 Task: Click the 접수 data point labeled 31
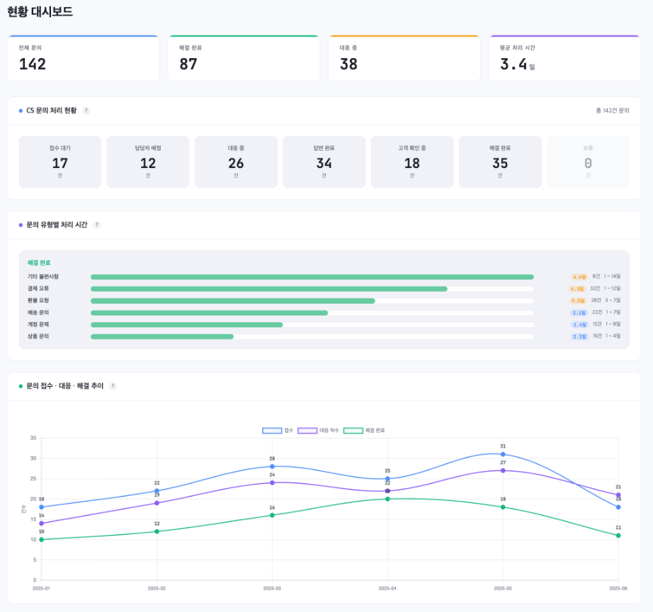tap(503, 454)
